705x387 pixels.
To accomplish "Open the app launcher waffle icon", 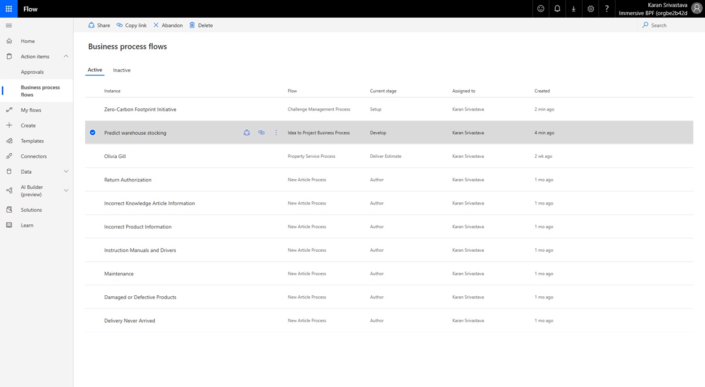I will point(8,8).
